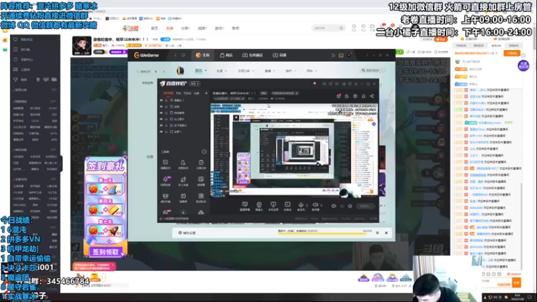Click the 签到领取 sign-in reward button

[105, 252]
